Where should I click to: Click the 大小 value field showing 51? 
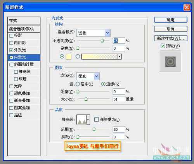coord(119,99)
